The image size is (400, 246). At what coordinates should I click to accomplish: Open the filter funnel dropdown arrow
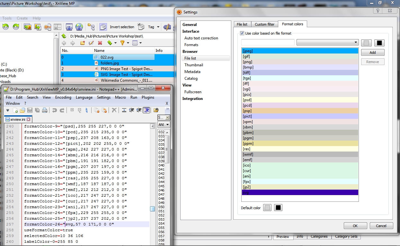tap(128, 43)
